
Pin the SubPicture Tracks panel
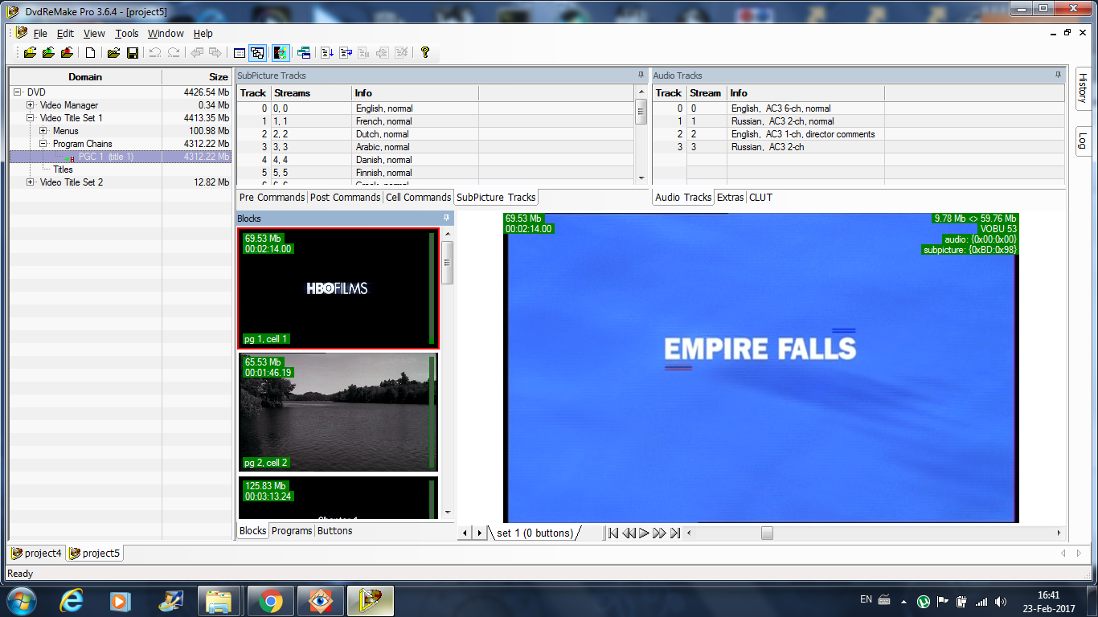tap(641, 75)
